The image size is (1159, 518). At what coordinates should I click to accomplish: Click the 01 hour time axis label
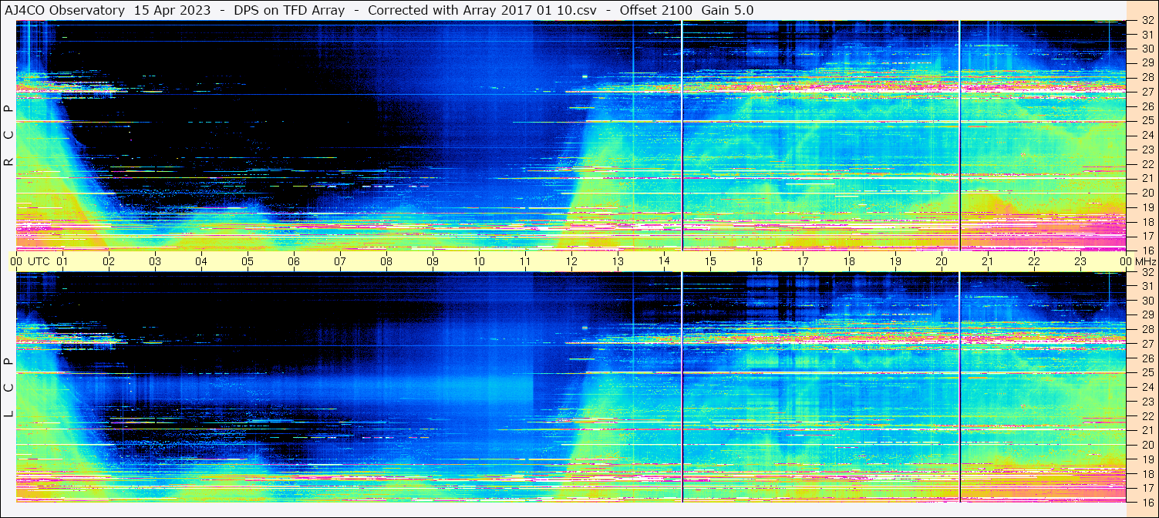(62, 261)
